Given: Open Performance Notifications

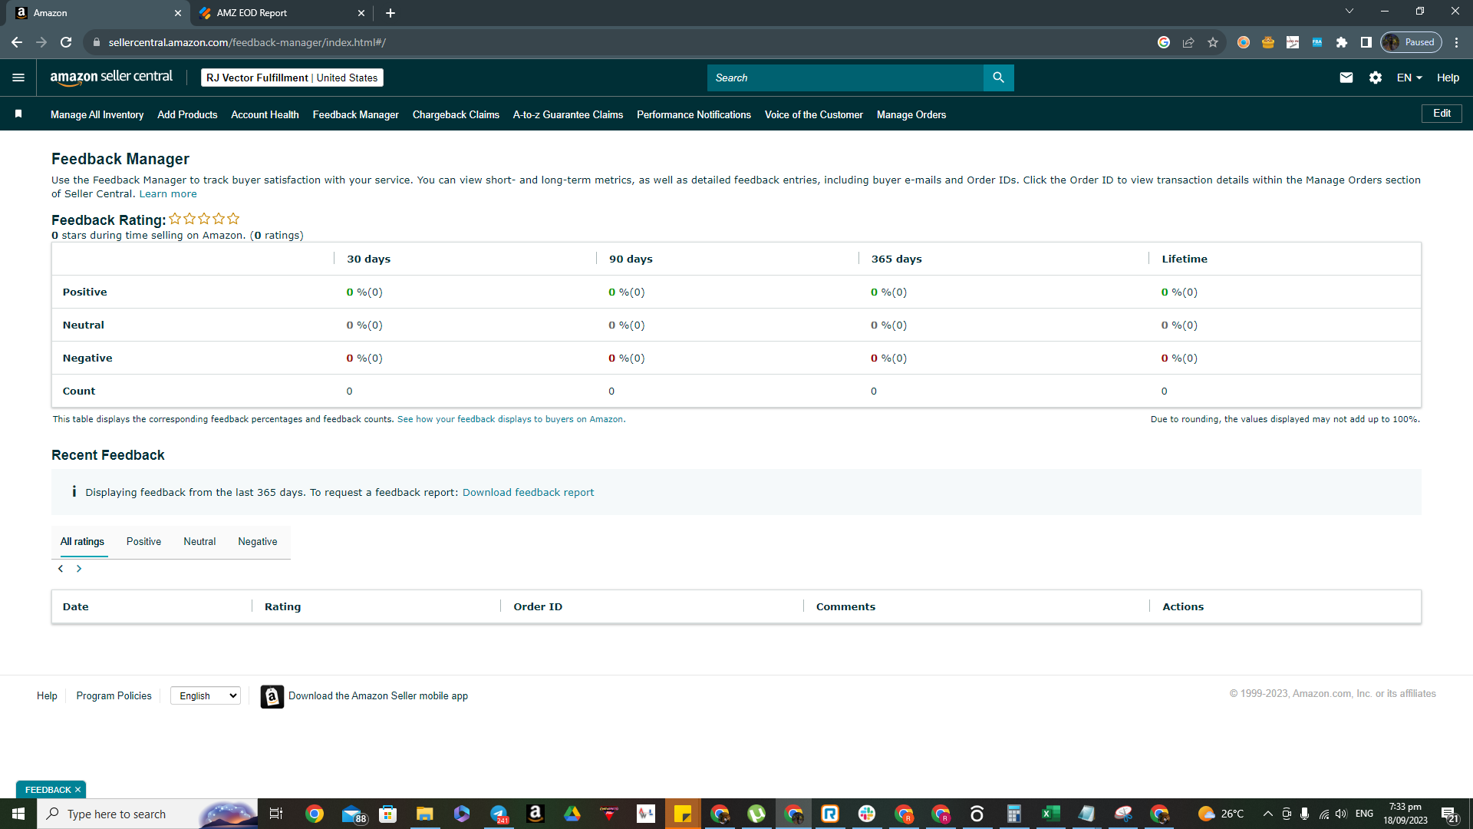Looking at the screenshot, I should coord(694,114).
